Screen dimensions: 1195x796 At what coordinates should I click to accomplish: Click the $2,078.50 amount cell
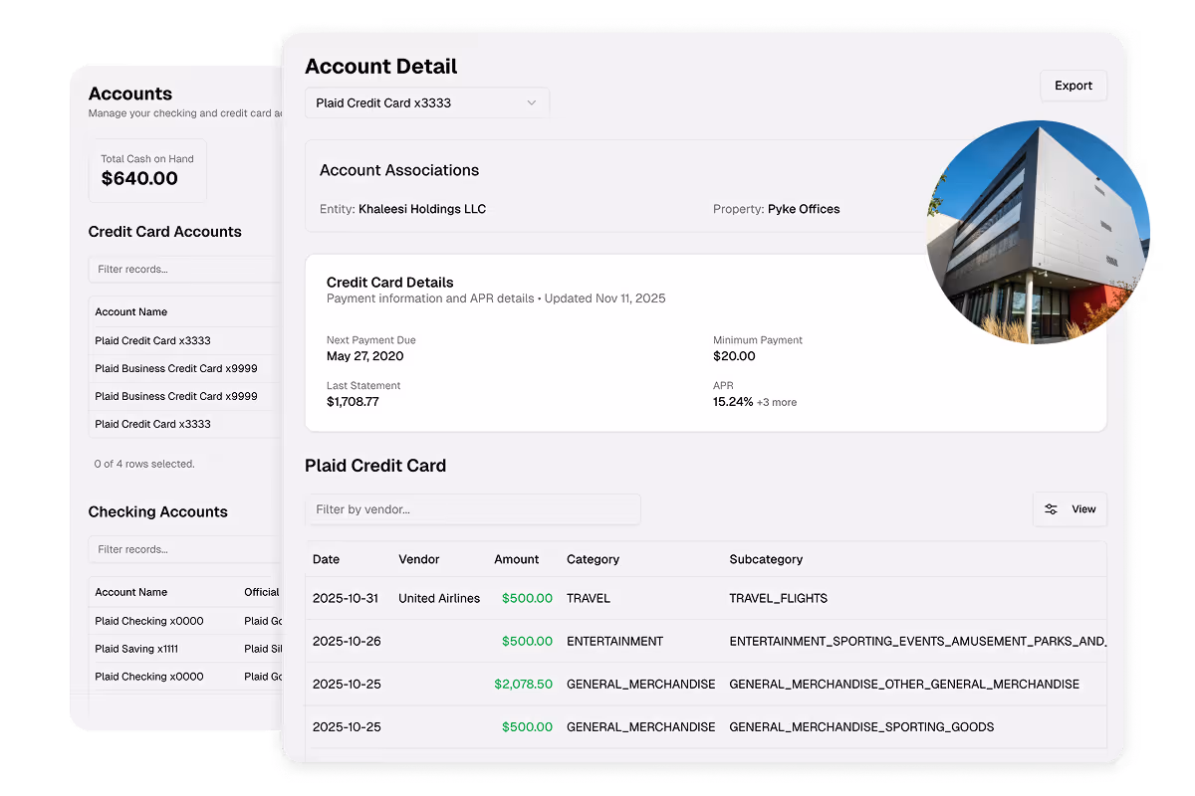click(x=523, y=685)
